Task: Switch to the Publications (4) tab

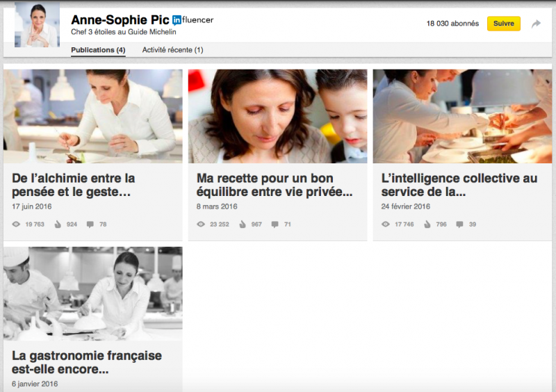Action: point(98,50)
